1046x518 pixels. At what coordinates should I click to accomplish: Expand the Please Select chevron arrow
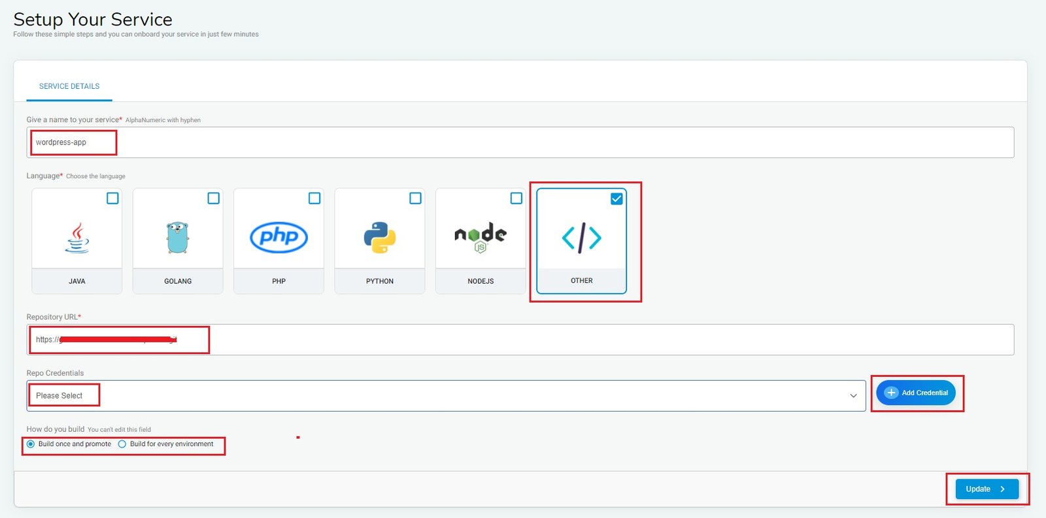pyautogui.click(x=853, y=396)
